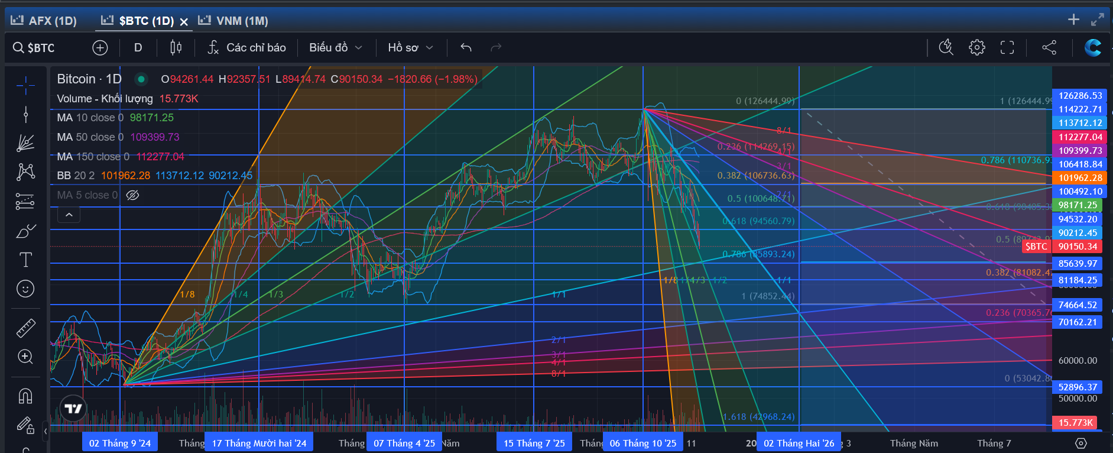Viewport: 1113px width, 453px height.
Task: Click the 1.618 (42968.24) Fibonacci label
Action: [758, 417]
